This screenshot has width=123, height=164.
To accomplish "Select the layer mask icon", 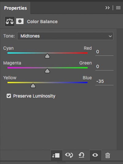I will click(20, 21).
